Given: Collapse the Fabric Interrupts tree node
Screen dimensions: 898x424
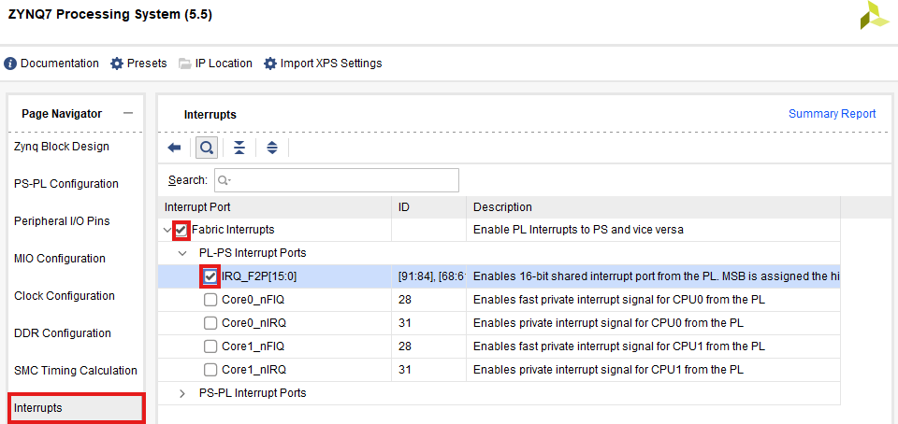Looking at the screenshot, I should (x=167, y=231).
